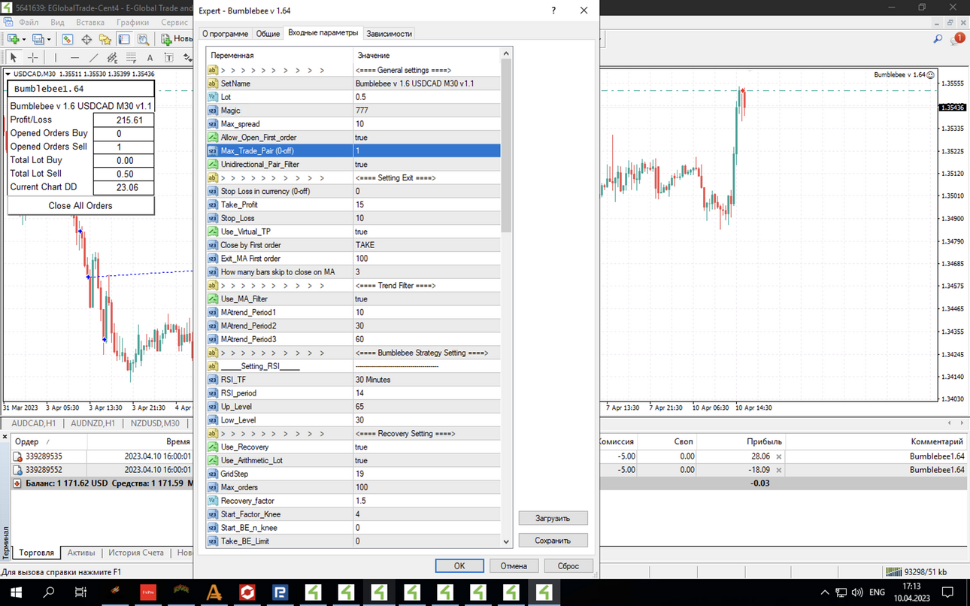The height and width of the screenshot is (606, 970).
Task: Toggle the Navigator folder-star icon
Action: click(x=105, y=39)
